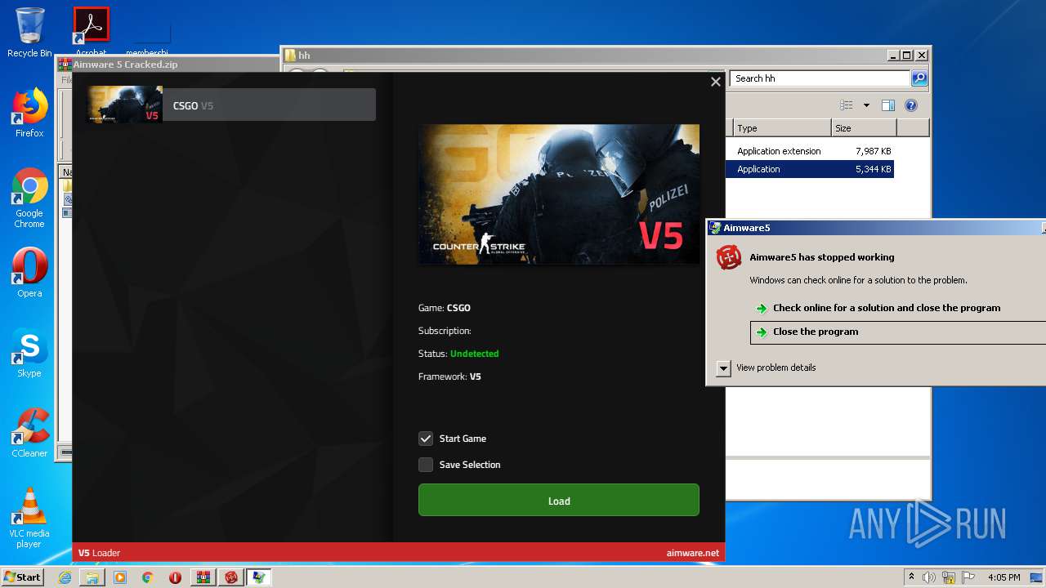Click the 7,987 KB size cell
1046x588 pixels.
873,151
